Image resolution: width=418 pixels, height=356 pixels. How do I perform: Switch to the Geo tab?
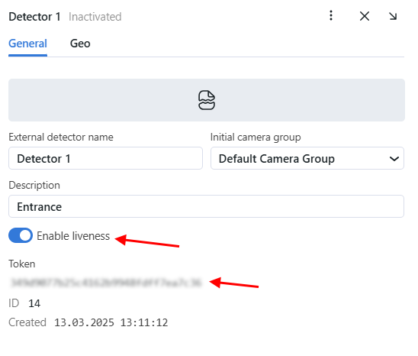coord(80,44)
